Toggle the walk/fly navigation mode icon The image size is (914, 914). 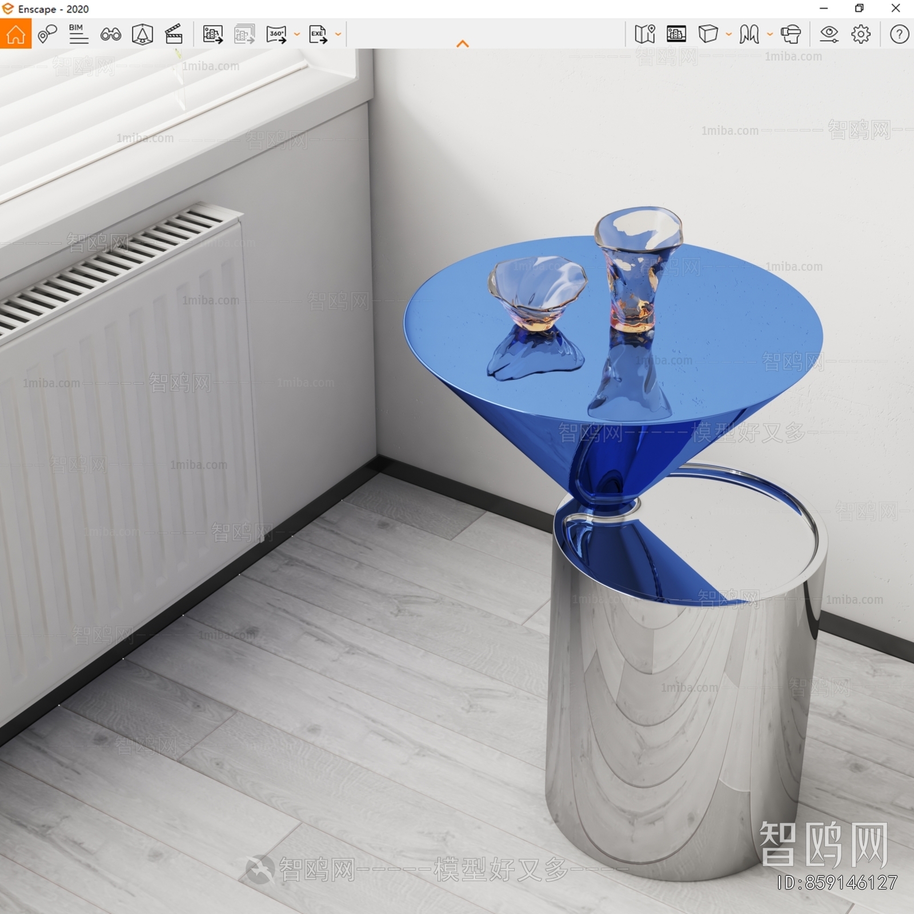(x=749, y=34)
